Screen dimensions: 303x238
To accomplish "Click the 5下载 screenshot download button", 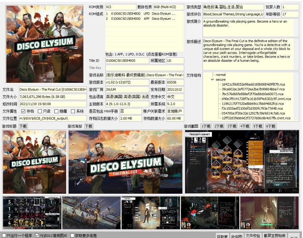I will (x=258, y=126).
